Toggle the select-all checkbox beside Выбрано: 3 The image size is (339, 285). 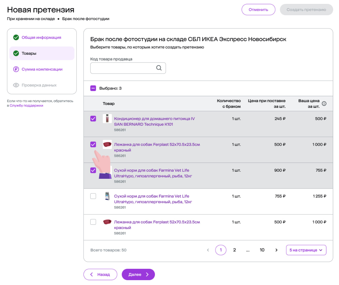tap(93, 88)
